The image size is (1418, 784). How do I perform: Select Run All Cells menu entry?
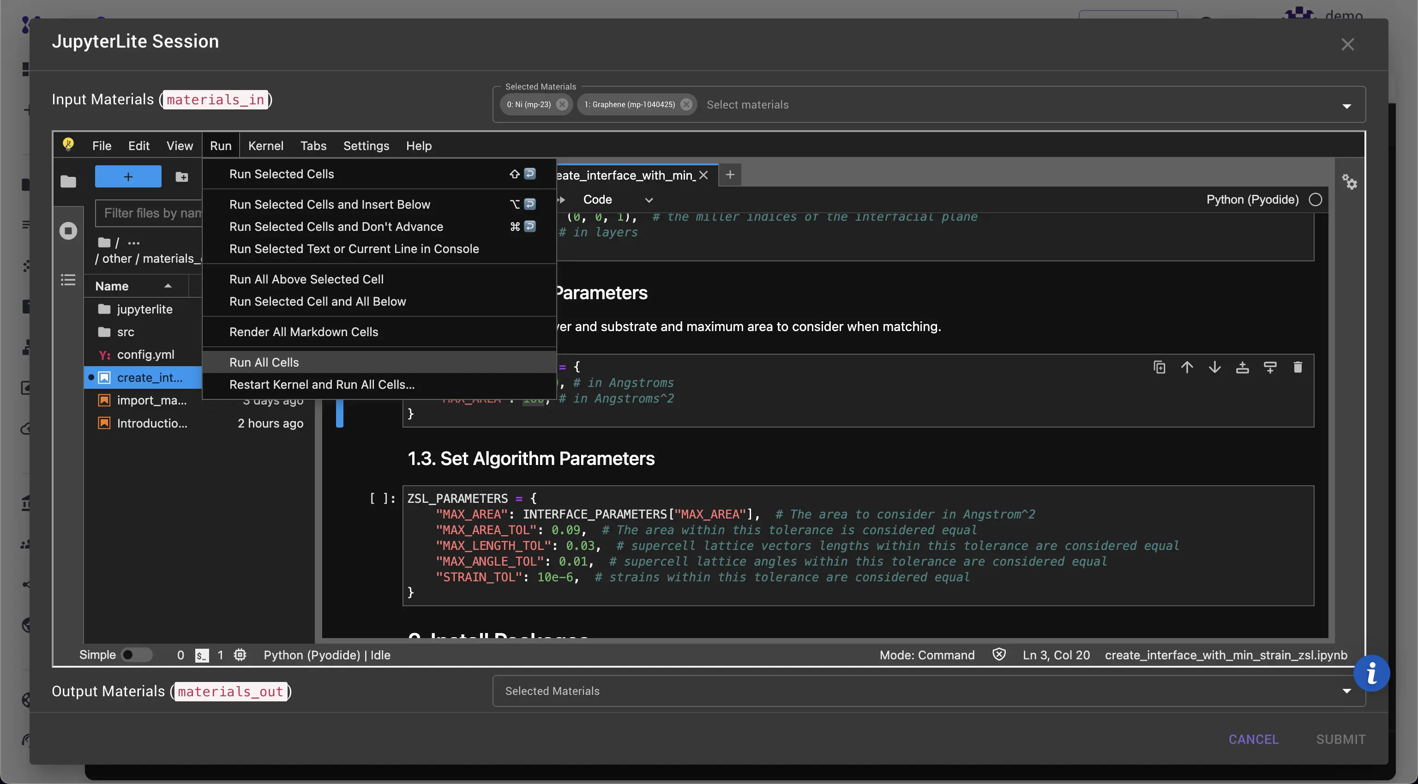[264, 362]
